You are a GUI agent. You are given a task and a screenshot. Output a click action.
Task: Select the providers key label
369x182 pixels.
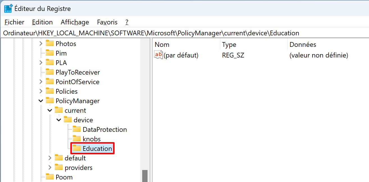(x=78, y=167)
